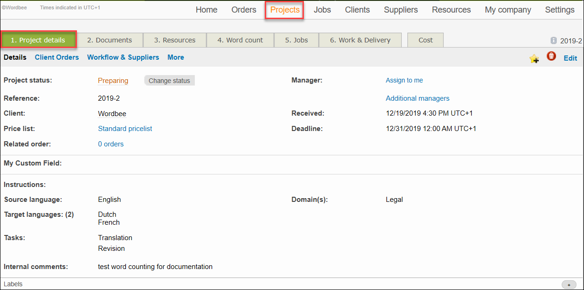The height and width of the screenshot is (290, 584).
Task: Click the plus icon on the Labels bar
Action: (x=569, y=284)
